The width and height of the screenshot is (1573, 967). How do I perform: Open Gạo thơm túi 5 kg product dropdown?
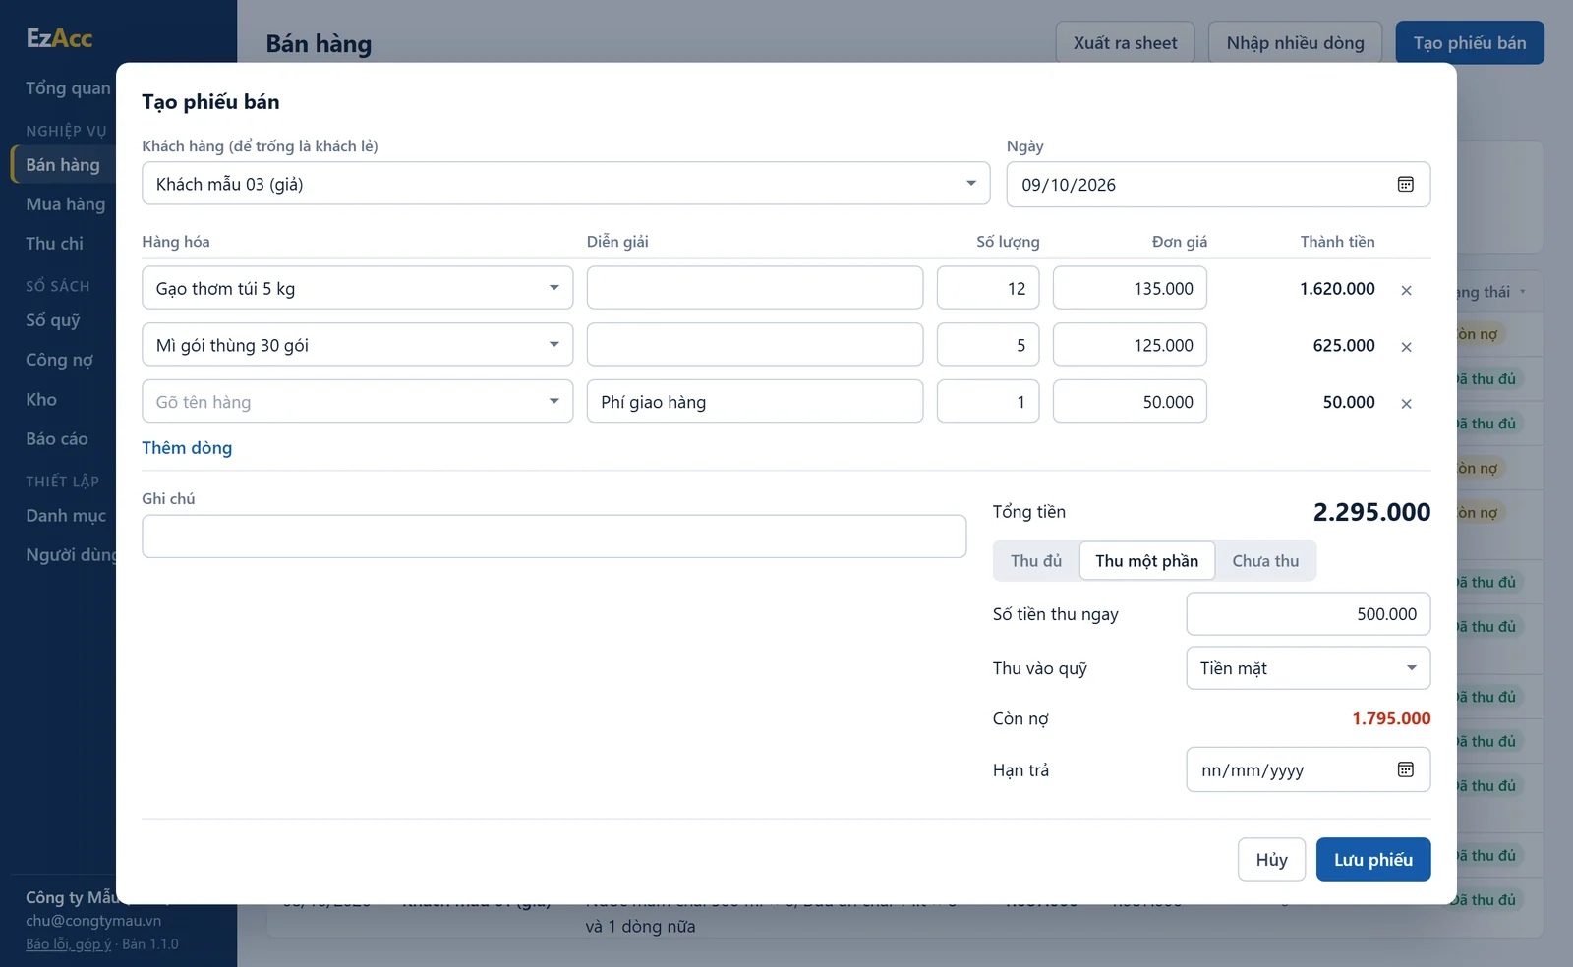pos(357,288)
